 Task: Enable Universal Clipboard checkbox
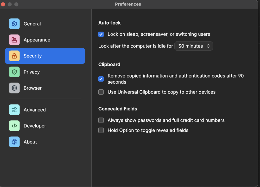pyautogui.click(x=101, y=92)
